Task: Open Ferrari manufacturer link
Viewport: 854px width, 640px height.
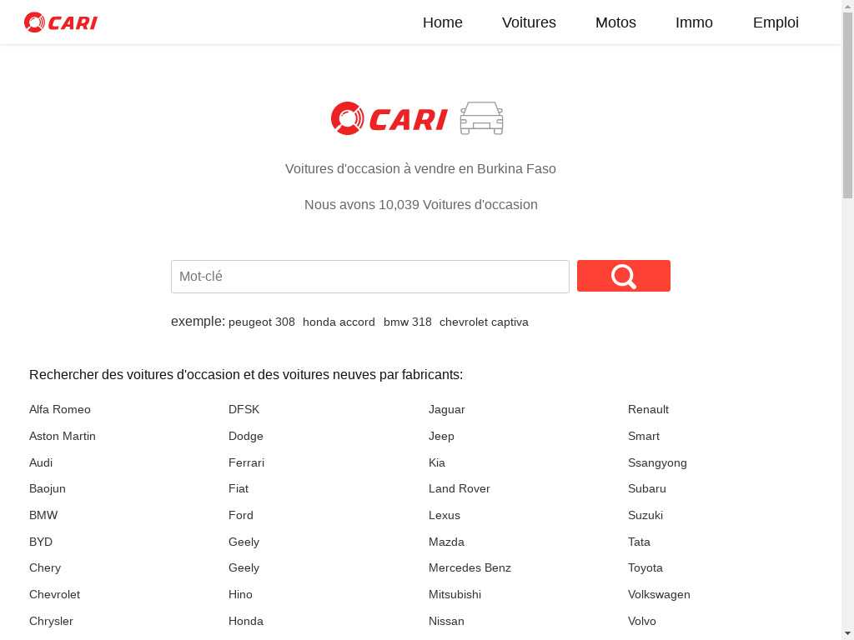Action: [246, 462]
